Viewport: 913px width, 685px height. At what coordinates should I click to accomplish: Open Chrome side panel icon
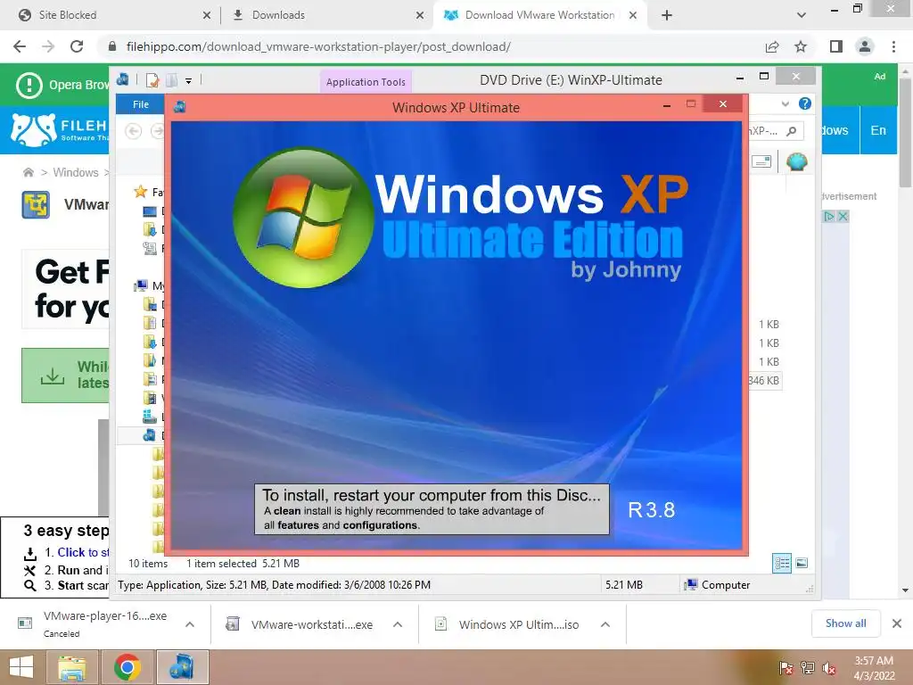point(836,46)
